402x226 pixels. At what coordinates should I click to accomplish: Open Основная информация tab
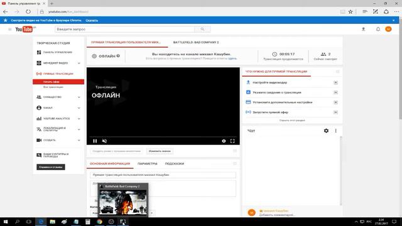pyautogui.click(x=110, y=164)
